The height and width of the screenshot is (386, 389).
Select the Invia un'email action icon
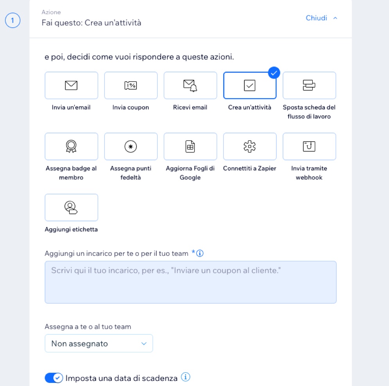(71, 85)
